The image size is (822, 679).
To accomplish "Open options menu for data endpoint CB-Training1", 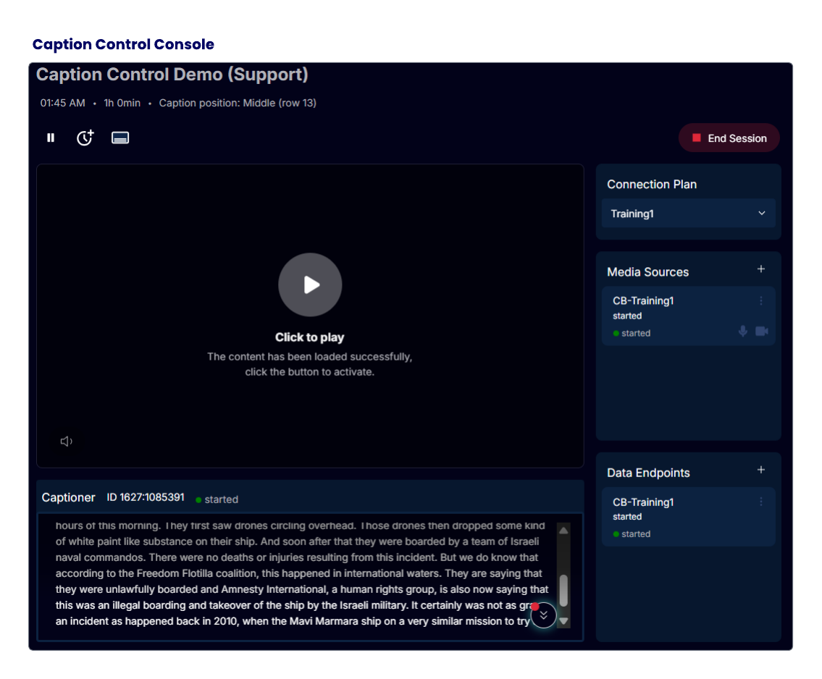I will (761, 502).
